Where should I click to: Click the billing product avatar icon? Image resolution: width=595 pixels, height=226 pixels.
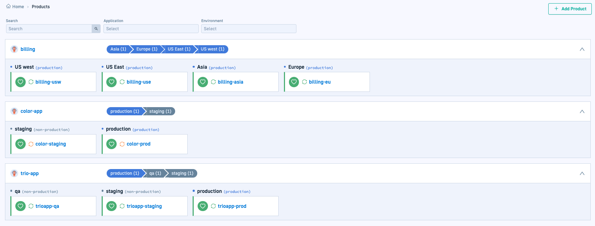(14, 49)
